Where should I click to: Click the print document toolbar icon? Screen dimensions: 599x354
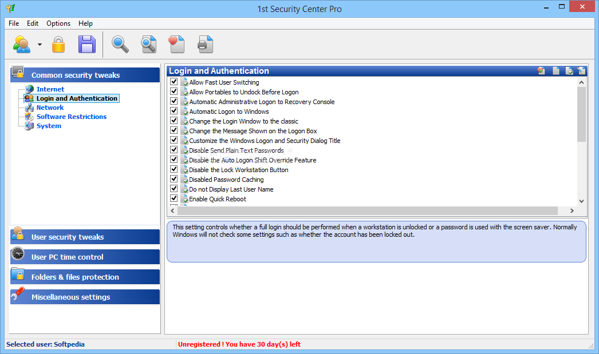(206, 44)
